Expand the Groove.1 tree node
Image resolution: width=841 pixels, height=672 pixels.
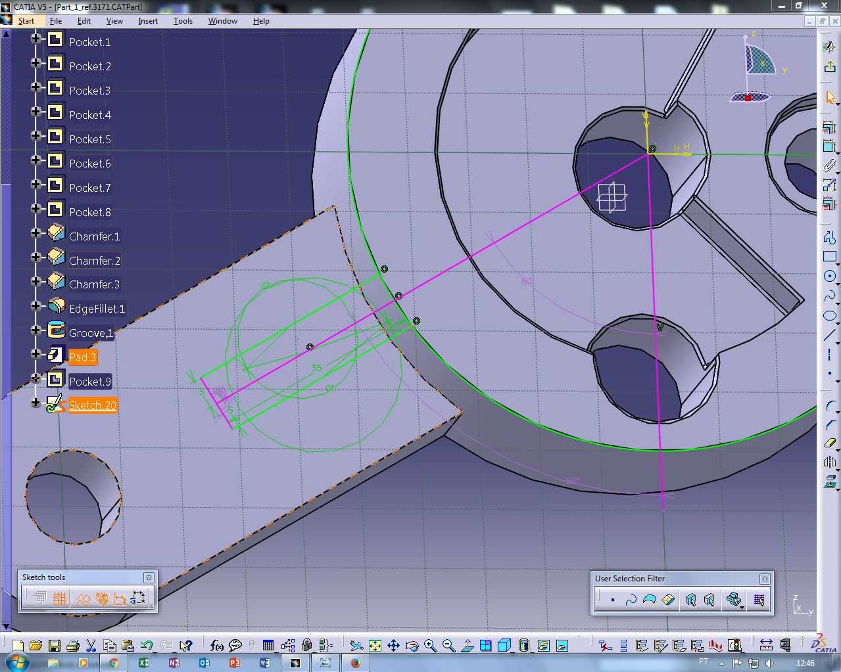(x=36, y=330)
